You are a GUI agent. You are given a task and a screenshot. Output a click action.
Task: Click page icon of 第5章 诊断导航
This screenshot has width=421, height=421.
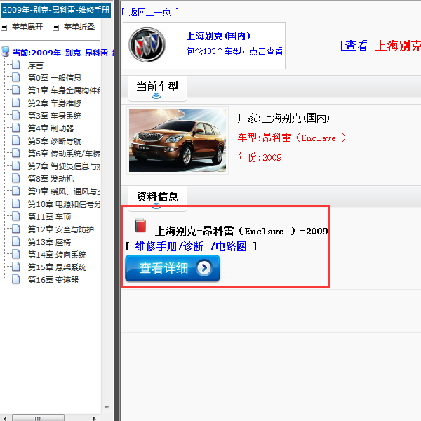[16, 140]
